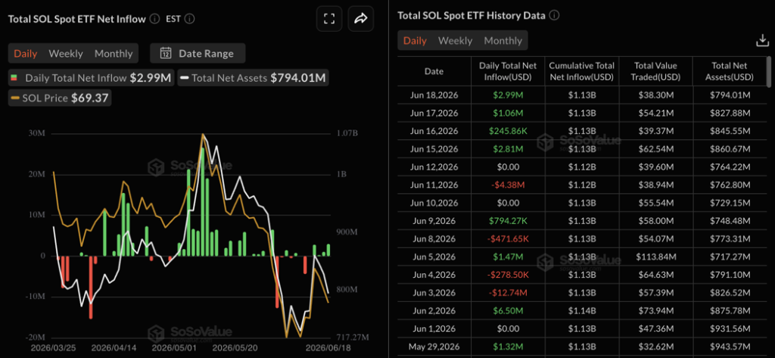
Task: Click the Jun 17,2026 date cell
Action: (434, 114)
